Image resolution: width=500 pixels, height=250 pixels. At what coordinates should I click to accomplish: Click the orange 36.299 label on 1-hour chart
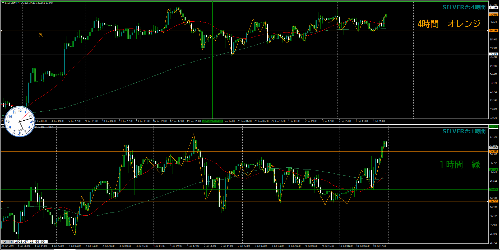click(x=493, y=201)
